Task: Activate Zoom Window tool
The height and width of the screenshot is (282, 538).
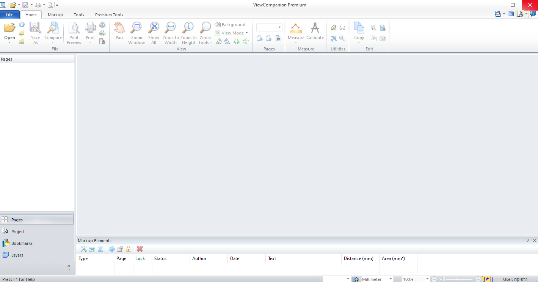Action: coord(136,33)
